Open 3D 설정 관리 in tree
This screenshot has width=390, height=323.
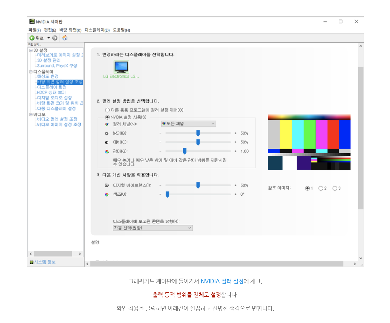tap(49, 60)
